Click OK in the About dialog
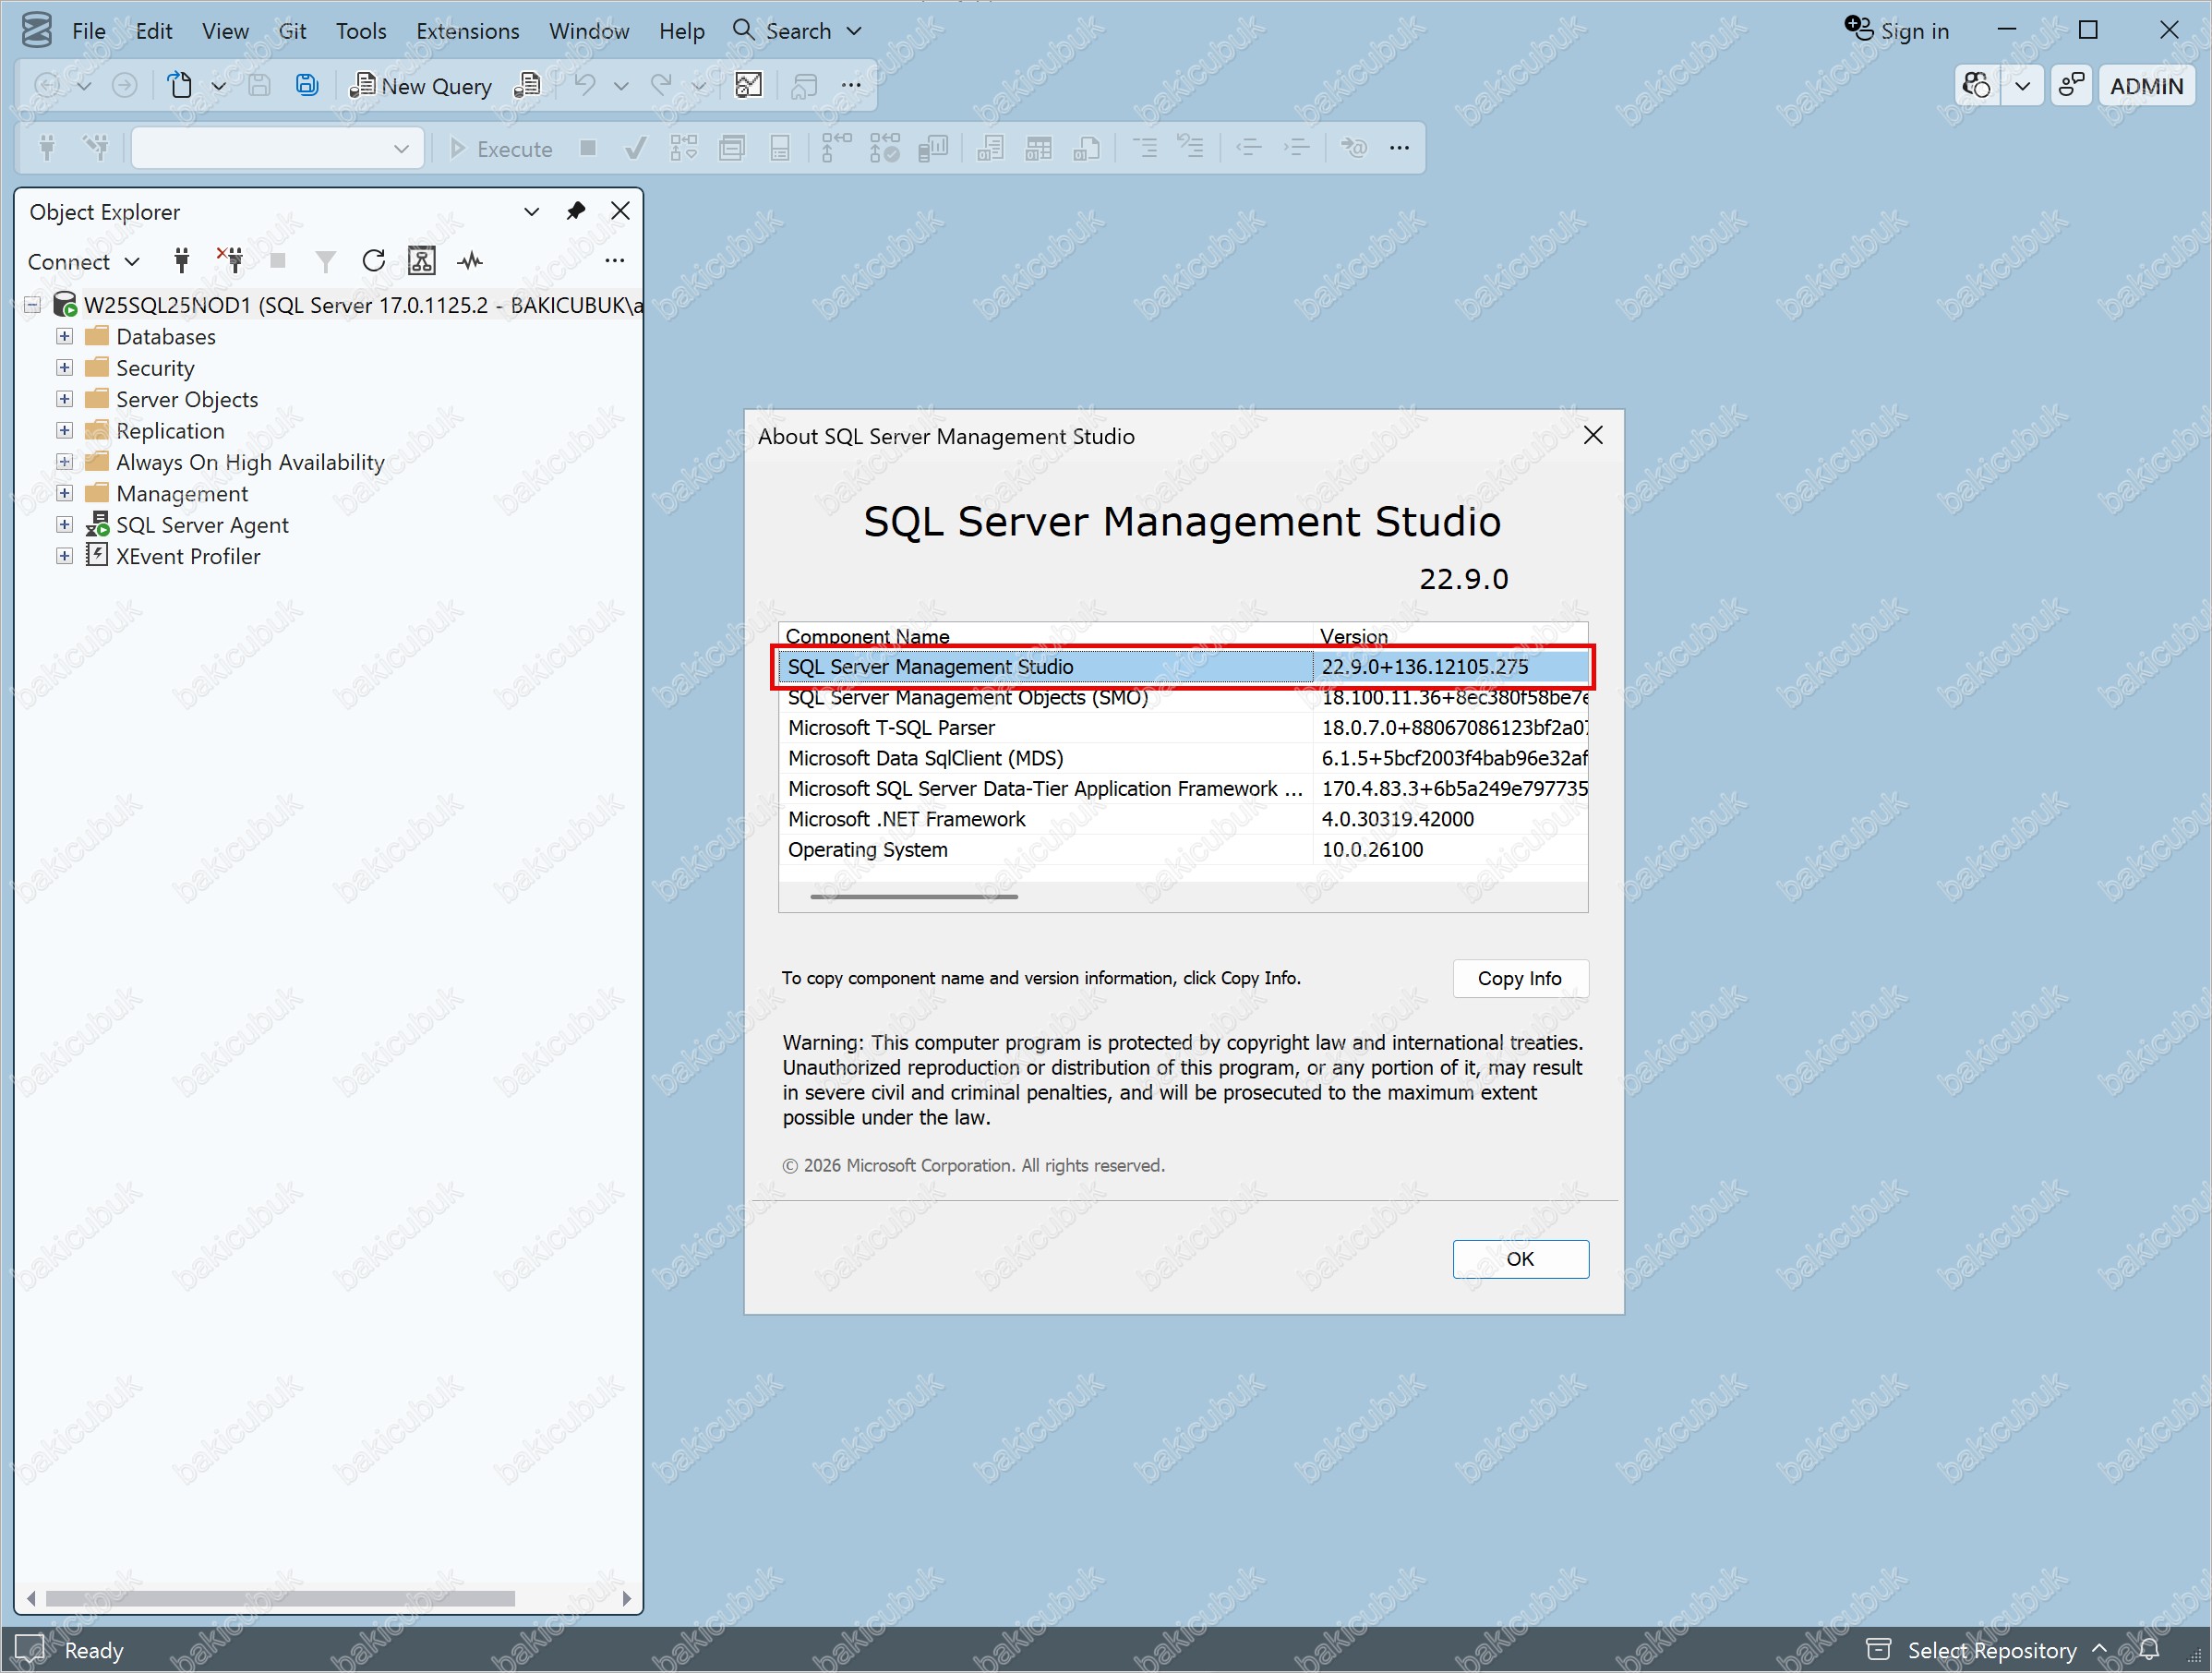Image resolution: width=2212 pixels, height=1673 pixels. coord(1520,1259)
